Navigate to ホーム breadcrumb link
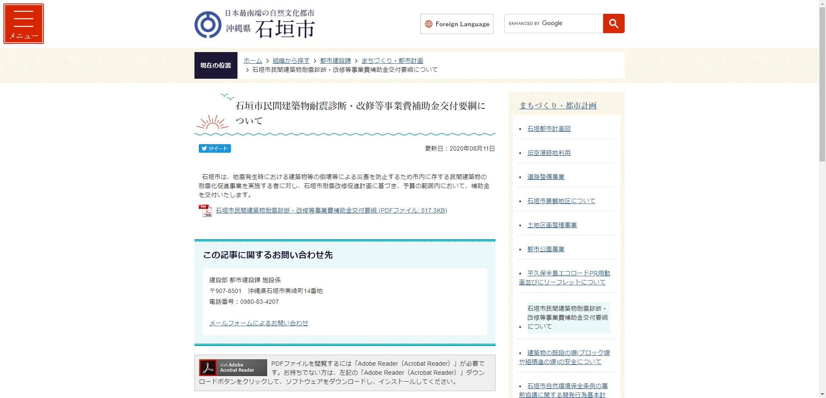The image size is (826, 398). click(x=252, y=61)
